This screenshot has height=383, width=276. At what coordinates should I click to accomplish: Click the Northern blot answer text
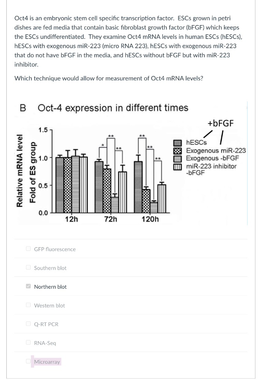[50, 287]
